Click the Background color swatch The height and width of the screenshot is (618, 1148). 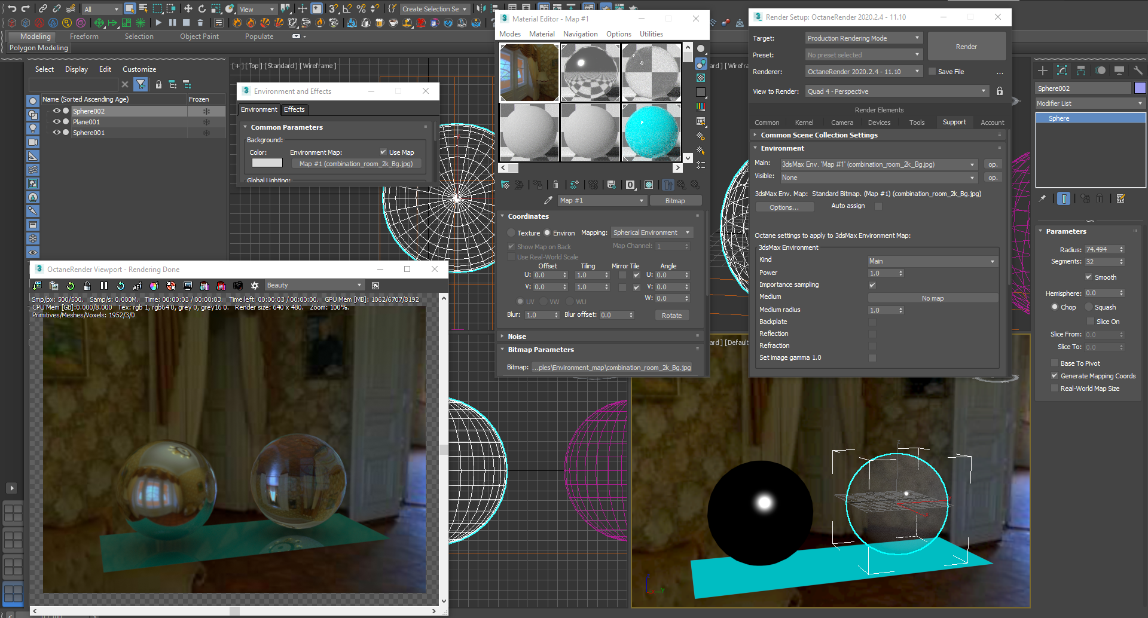coord(267,163)
